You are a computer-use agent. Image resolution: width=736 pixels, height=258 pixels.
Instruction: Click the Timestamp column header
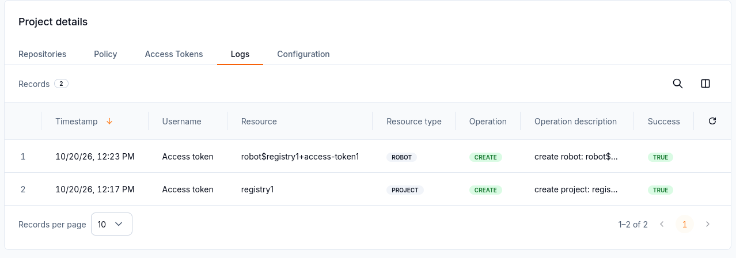(x=77, y=122)
